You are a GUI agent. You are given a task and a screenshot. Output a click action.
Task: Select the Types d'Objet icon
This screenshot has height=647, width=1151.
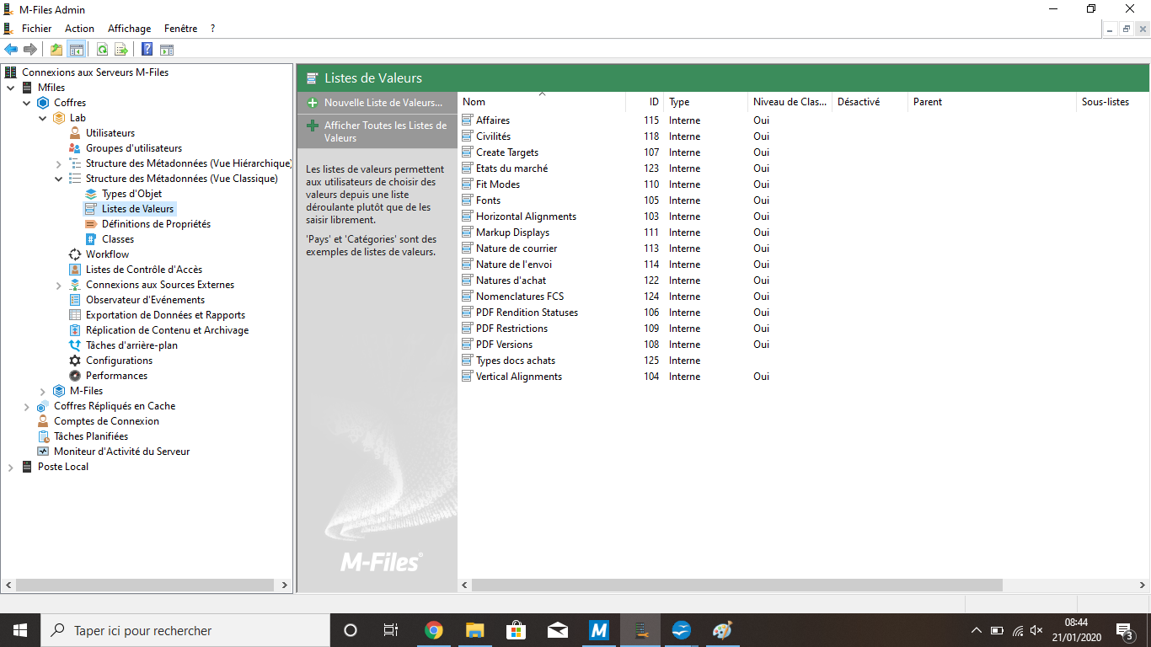pyautogui.click(x=91, y=194)
